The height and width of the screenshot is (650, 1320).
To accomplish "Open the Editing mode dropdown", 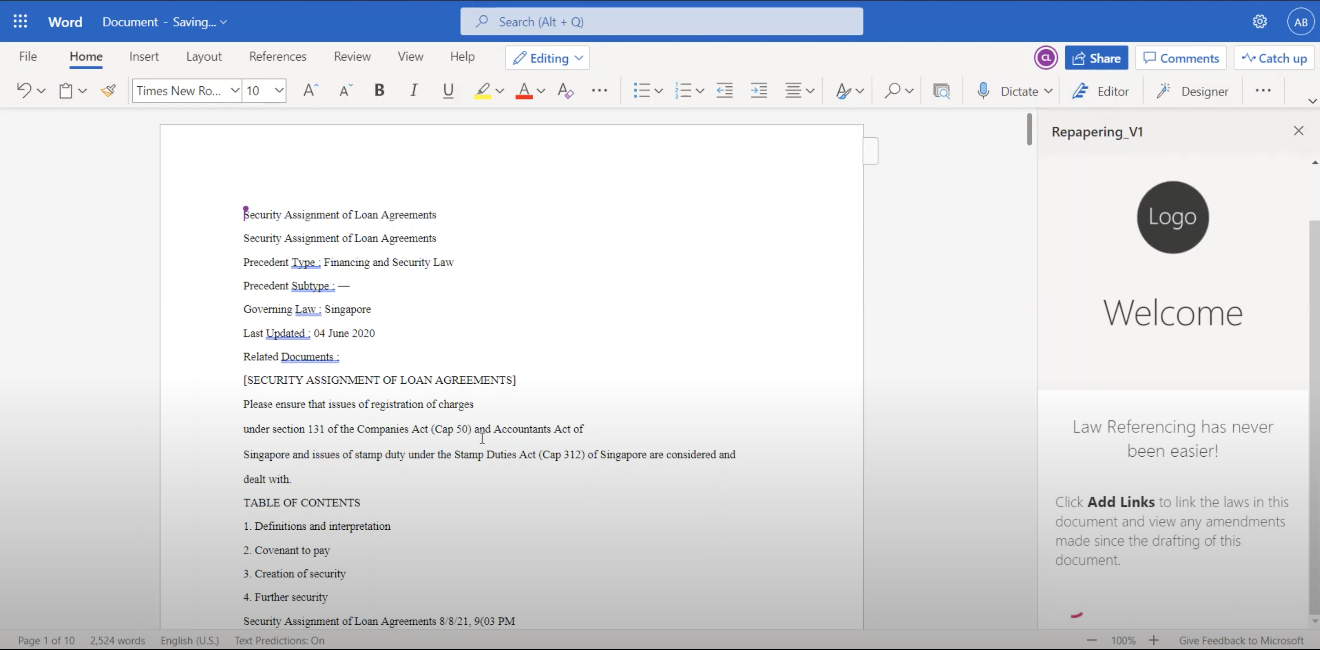I will point(547,58).
